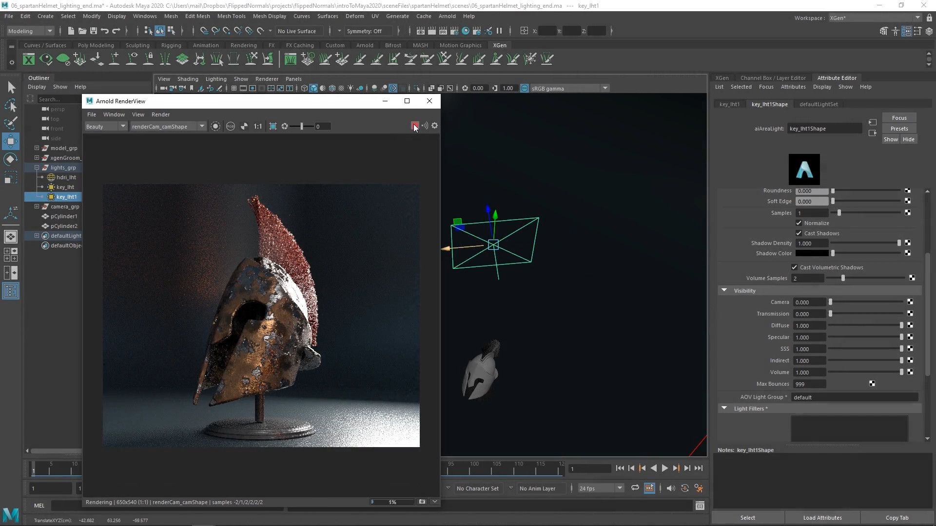936x526 pixels.
Task: Click the Samples slider handle
Action: [x=839, y=213]
